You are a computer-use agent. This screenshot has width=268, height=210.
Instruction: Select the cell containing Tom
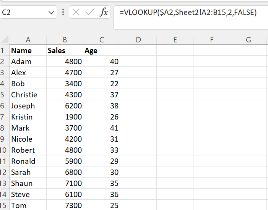click(x=28, y=205)
